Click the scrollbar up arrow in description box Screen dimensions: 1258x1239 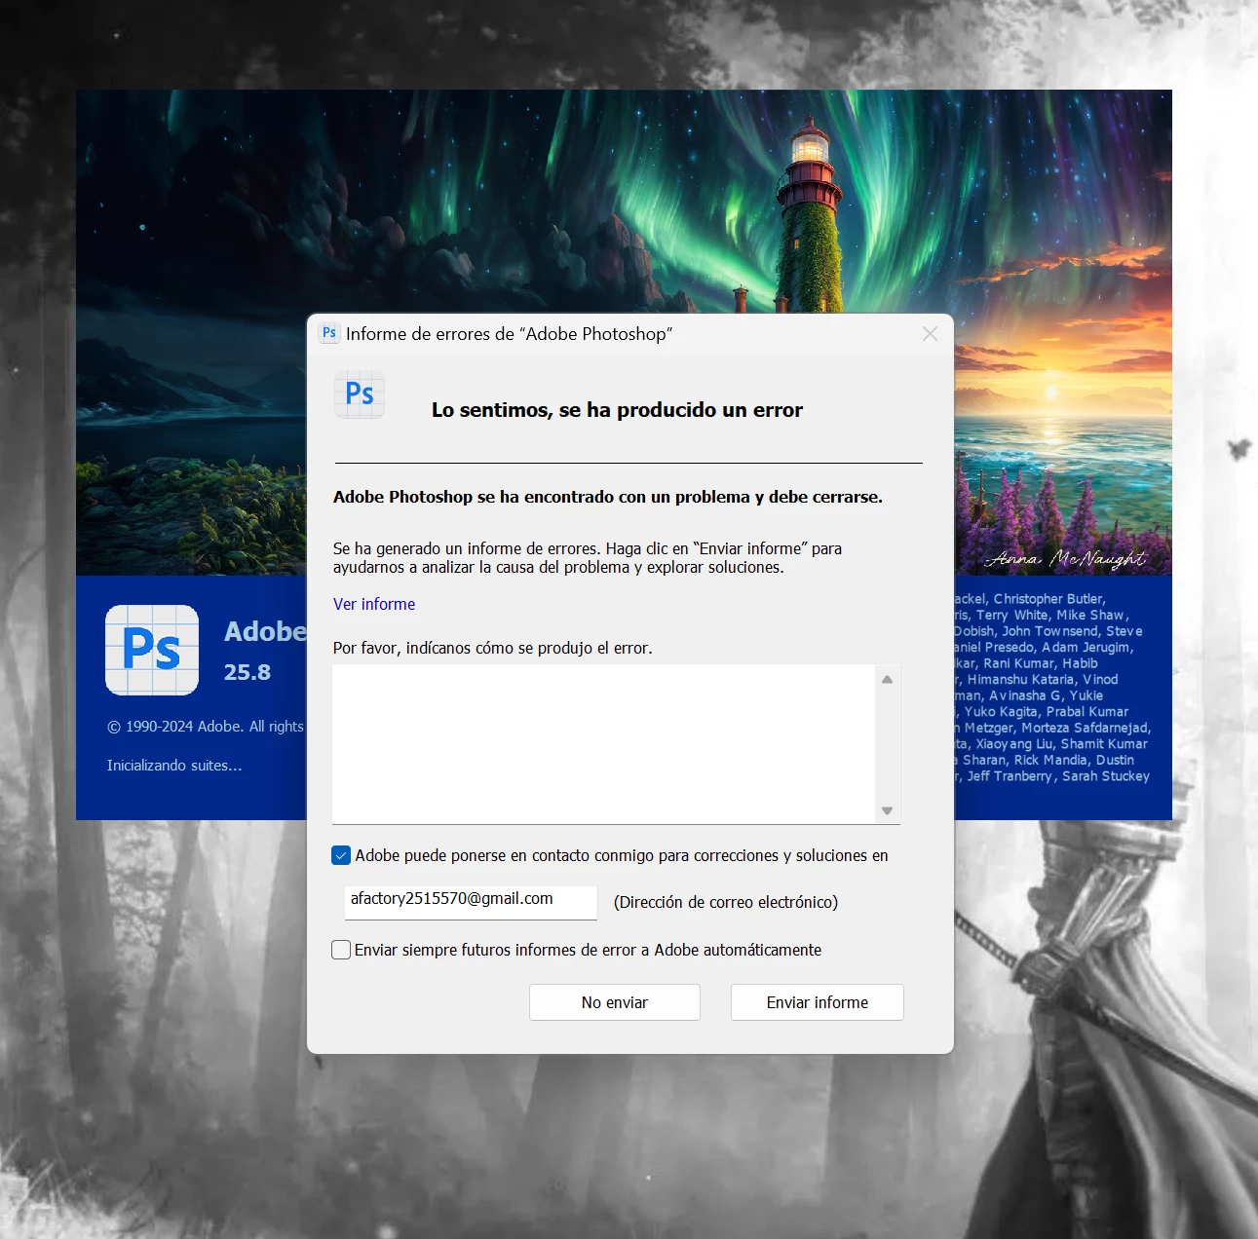pos(887,680)
